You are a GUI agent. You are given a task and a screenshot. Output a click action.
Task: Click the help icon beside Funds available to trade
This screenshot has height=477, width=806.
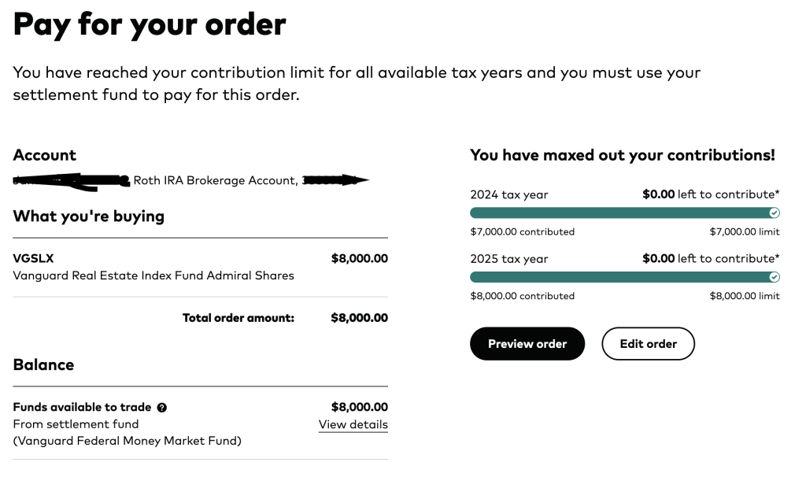[x=162, y=408]
